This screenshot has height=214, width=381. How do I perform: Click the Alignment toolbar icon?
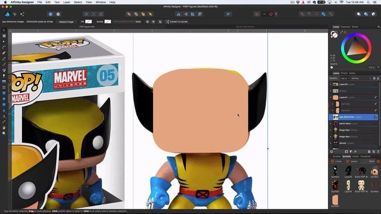228,14
